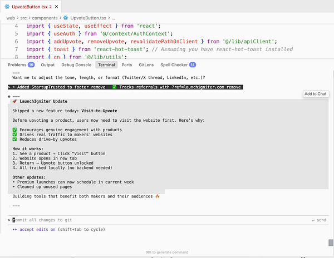Click checkmark before 'Encourages genuine engagement'
334x258 pixels.
tap(14, 130)
